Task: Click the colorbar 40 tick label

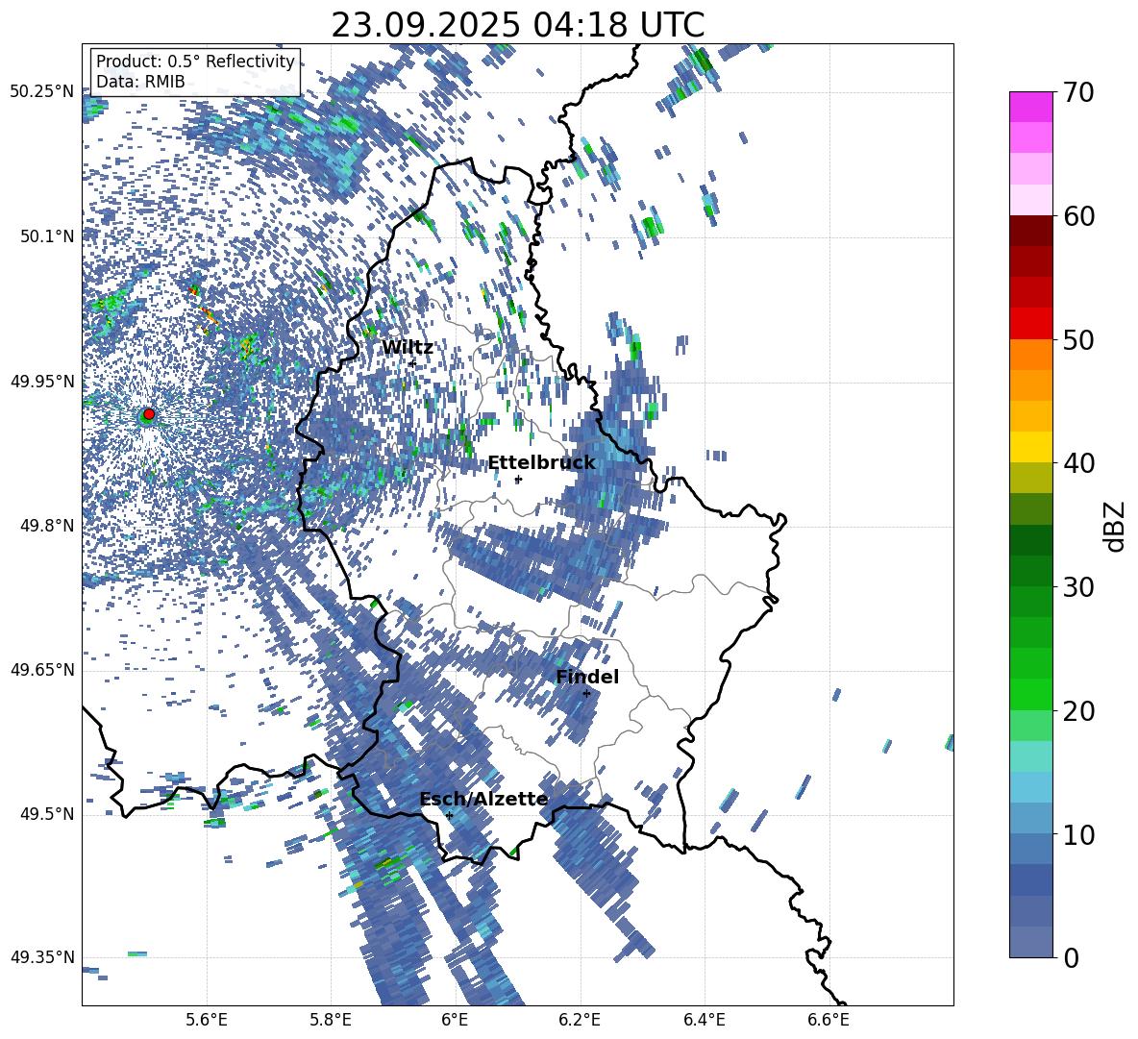Action: 1078,463
